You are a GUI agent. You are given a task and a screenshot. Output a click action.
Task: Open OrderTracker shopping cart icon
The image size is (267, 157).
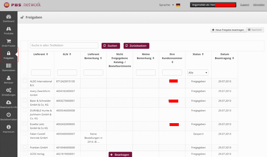[x=9, y=41]
